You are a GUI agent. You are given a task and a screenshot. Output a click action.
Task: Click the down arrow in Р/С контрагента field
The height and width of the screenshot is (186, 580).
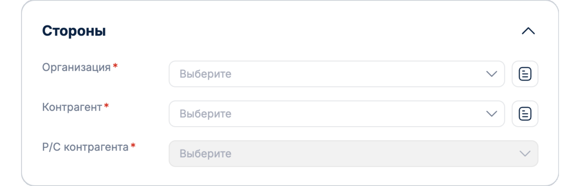click(525, 154)
